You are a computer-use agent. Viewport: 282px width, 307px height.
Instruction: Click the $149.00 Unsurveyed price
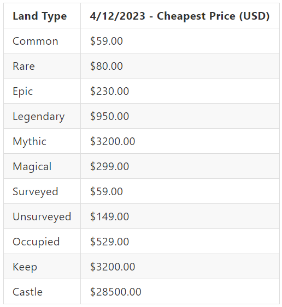(109, 216)
